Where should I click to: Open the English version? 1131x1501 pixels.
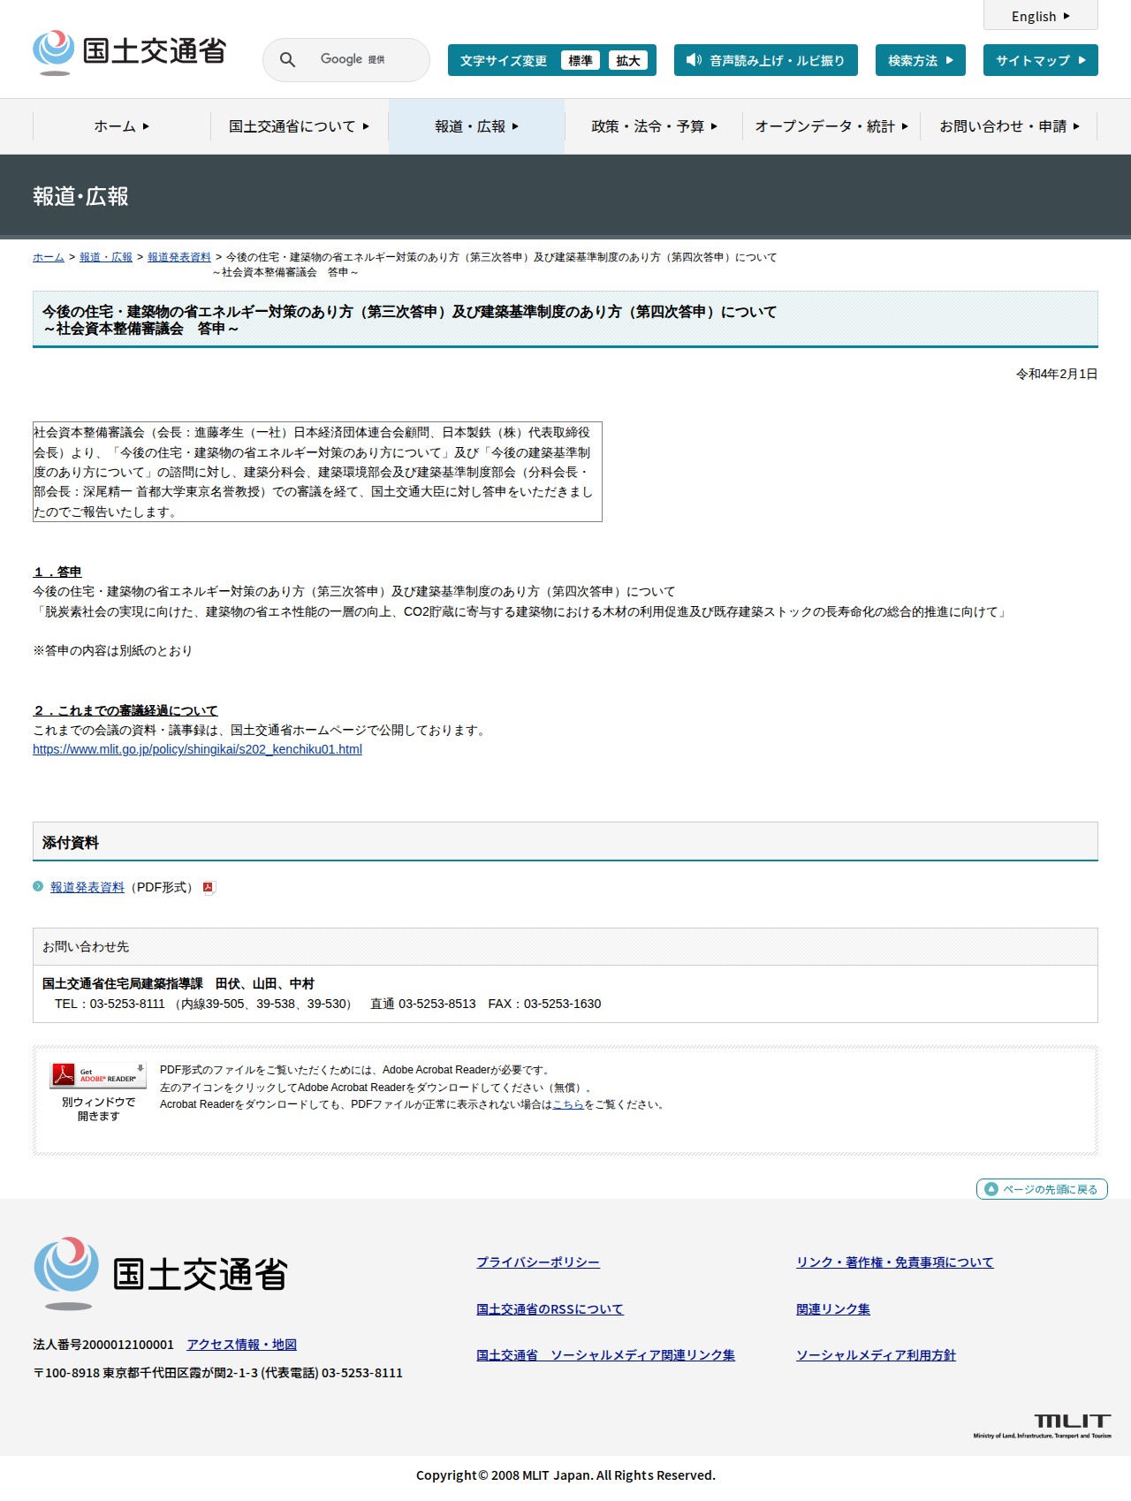(1041, 15)
